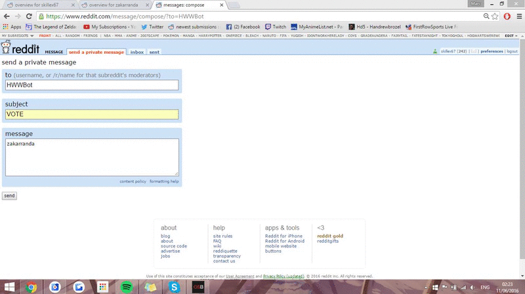Open HARRYPOTTER in subreddit bar

[210, 35]
